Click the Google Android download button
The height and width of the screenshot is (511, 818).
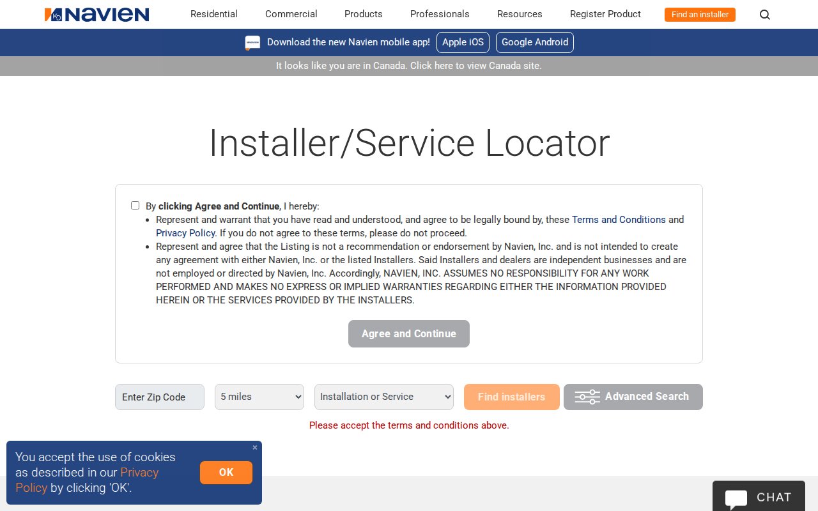pos(534,42)
